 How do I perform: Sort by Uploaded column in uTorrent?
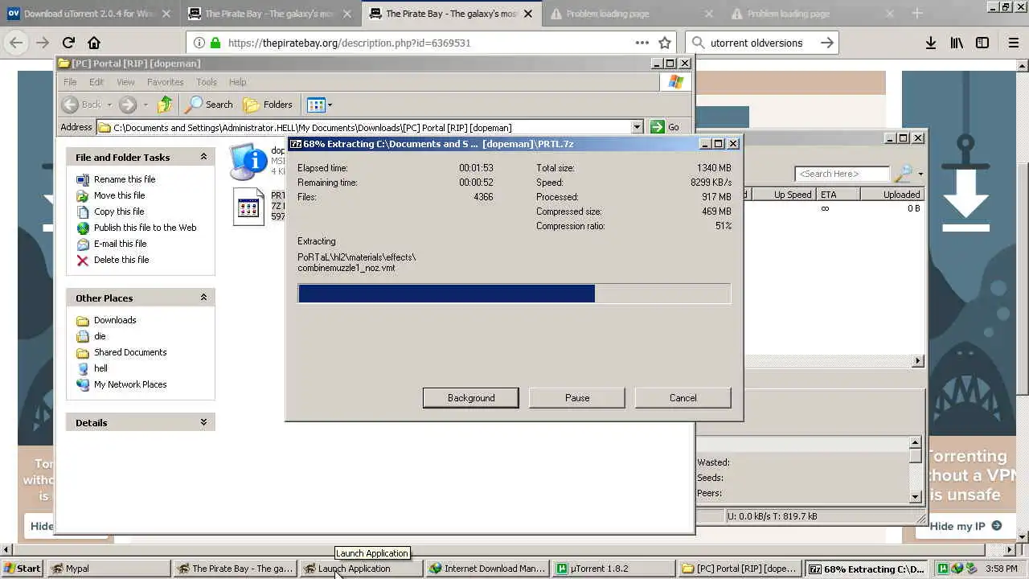click(892, 195)
